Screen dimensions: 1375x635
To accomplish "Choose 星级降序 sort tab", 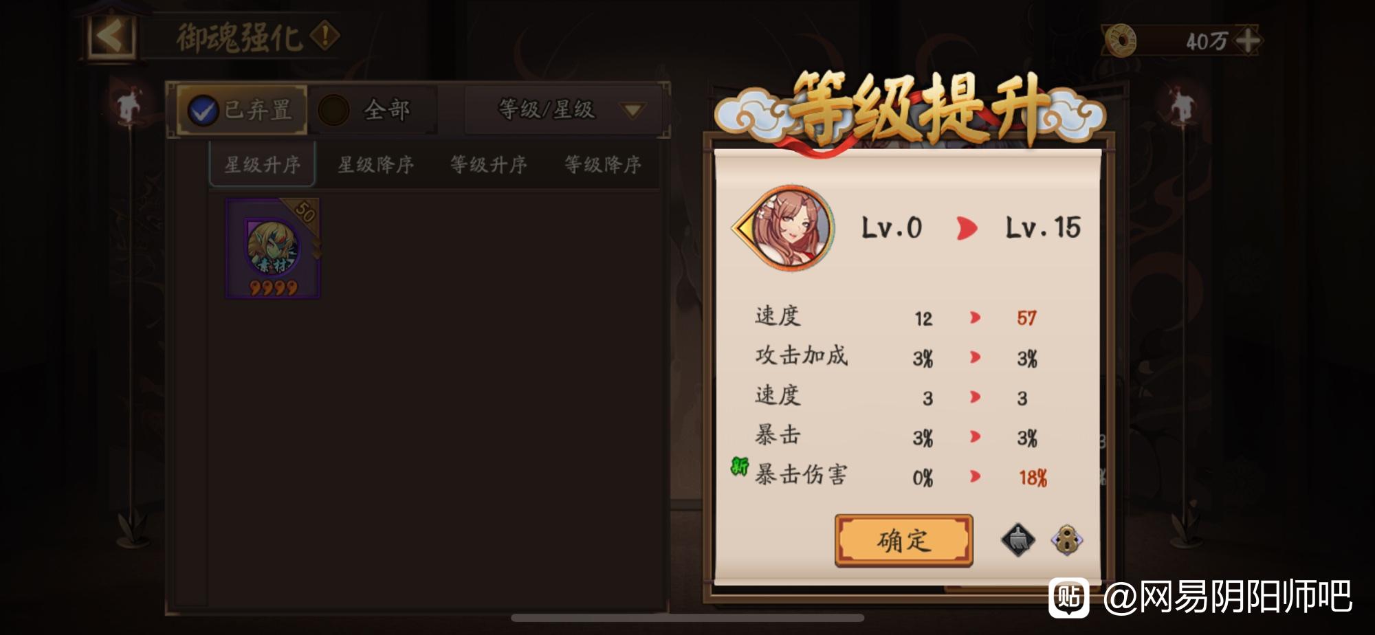I will pos(375,164).
